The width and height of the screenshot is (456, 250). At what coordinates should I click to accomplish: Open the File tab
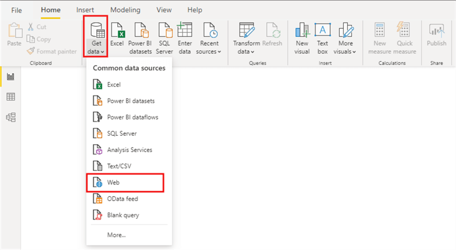coord(16,10)
